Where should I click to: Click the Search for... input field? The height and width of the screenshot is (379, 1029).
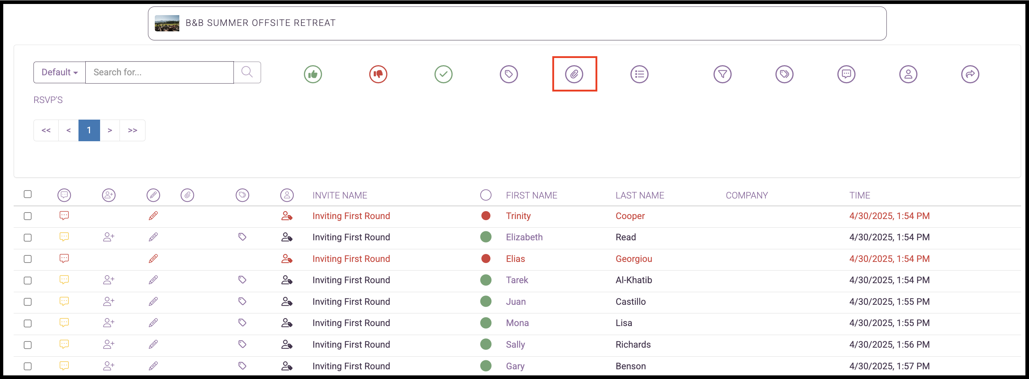click(x=159, y=72)
